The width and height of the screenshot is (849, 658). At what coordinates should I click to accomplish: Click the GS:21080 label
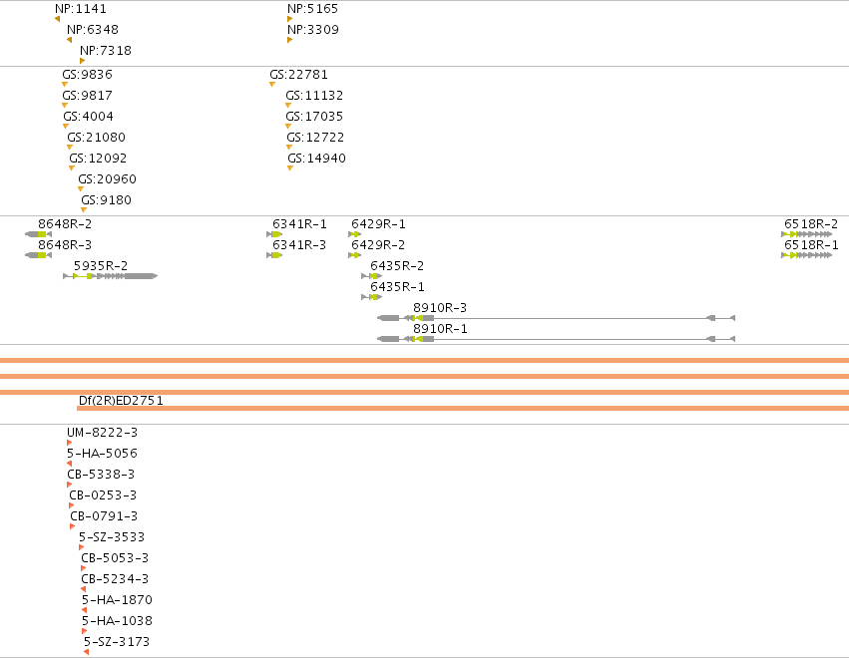coord(97,137)
